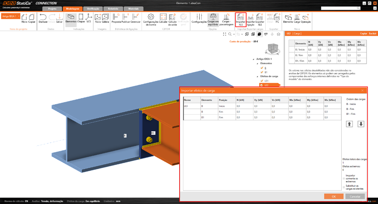The image size is (378, 204).
Task: Open the Relatório tab
Action: tap(113, 8)
